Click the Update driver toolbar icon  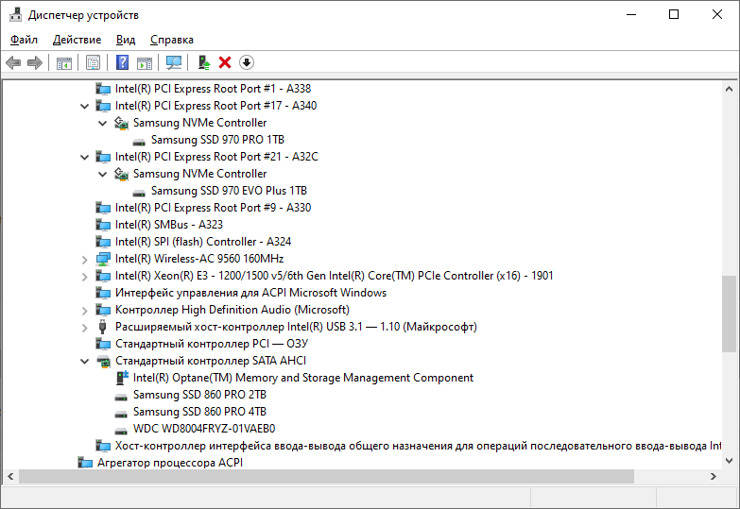tap(204, 62)
